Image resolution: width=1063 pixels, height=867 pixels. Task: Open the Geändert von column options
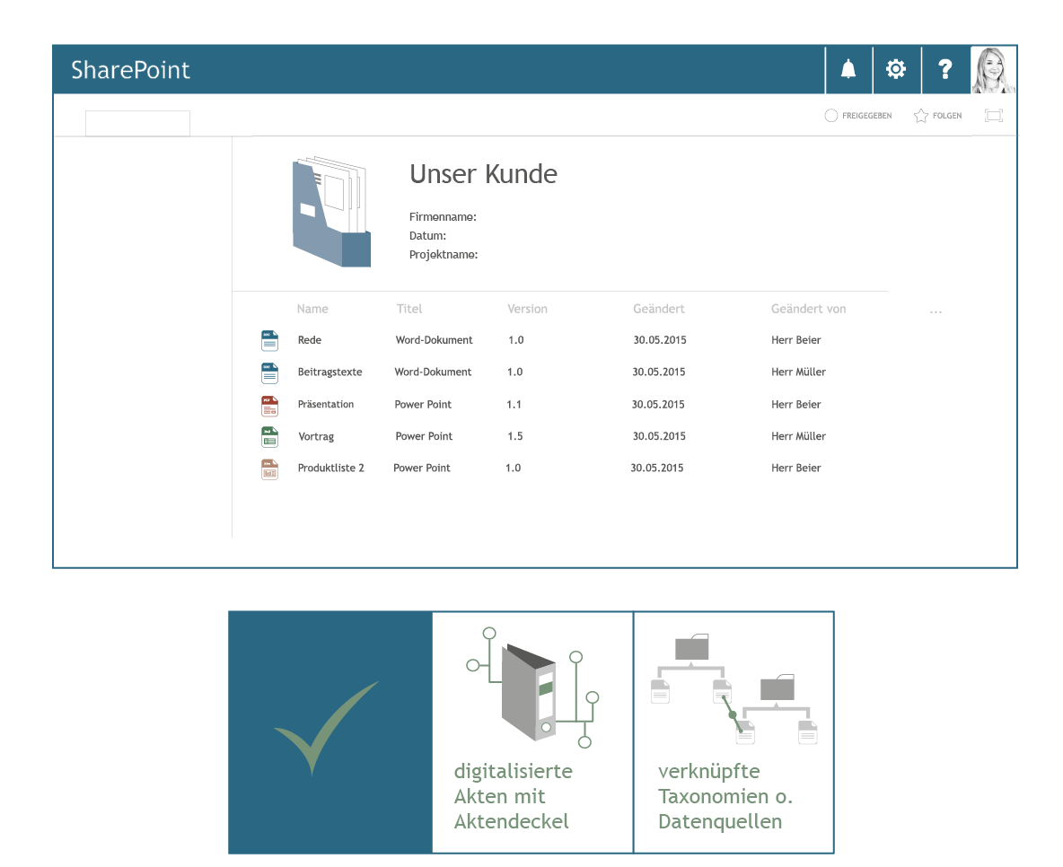(808, 309)
